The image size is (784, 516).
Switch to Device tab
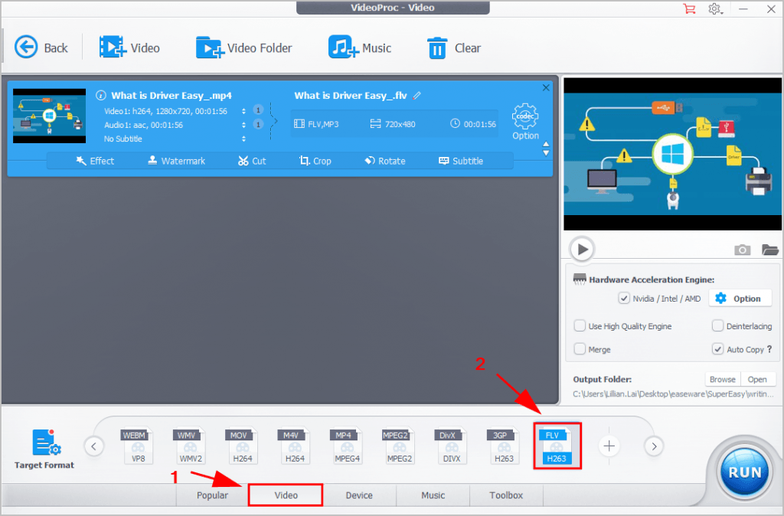tap(359, 495)
